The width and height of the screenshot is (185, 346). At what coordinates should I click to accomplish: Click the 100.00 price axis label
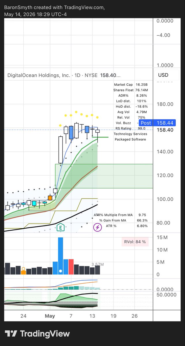(165, 199)
